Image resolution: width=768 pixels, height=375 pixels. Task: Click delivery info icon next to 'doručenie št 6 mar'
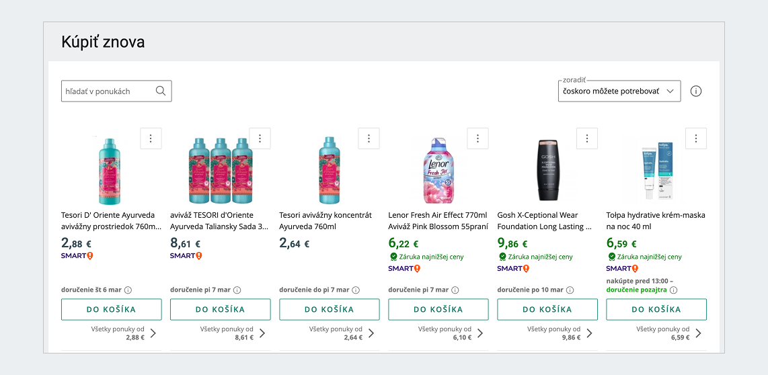click(x=128, y=290)
